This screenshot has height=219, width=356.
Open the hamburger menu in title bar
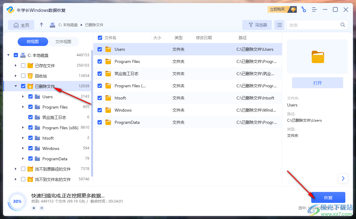tap(314, 9)
